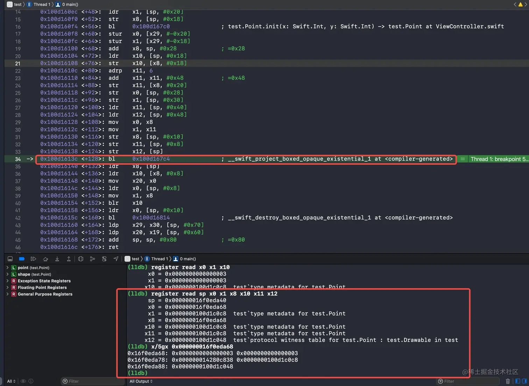529x386 pixels.
Task: Clear the console with trash icon
Action: click(508, 381)
